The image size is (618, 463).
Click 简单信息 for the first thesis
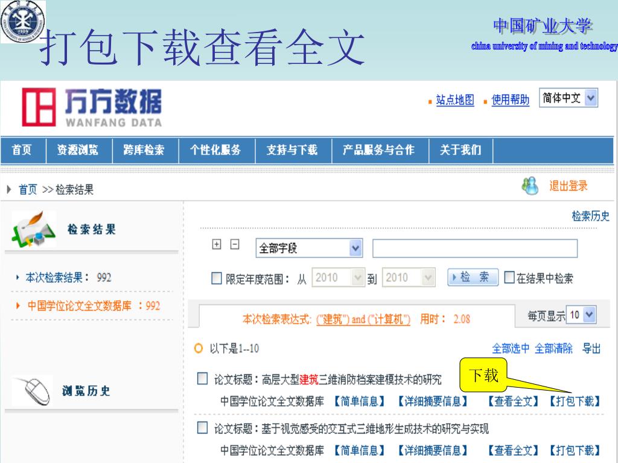[360, 401]
